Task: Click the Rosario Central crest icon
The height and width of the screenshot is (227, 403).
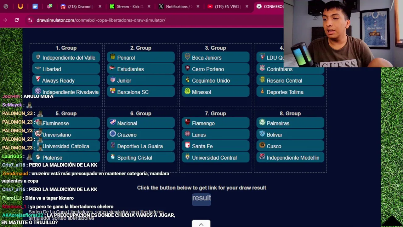Action: [x=262, y=80]
